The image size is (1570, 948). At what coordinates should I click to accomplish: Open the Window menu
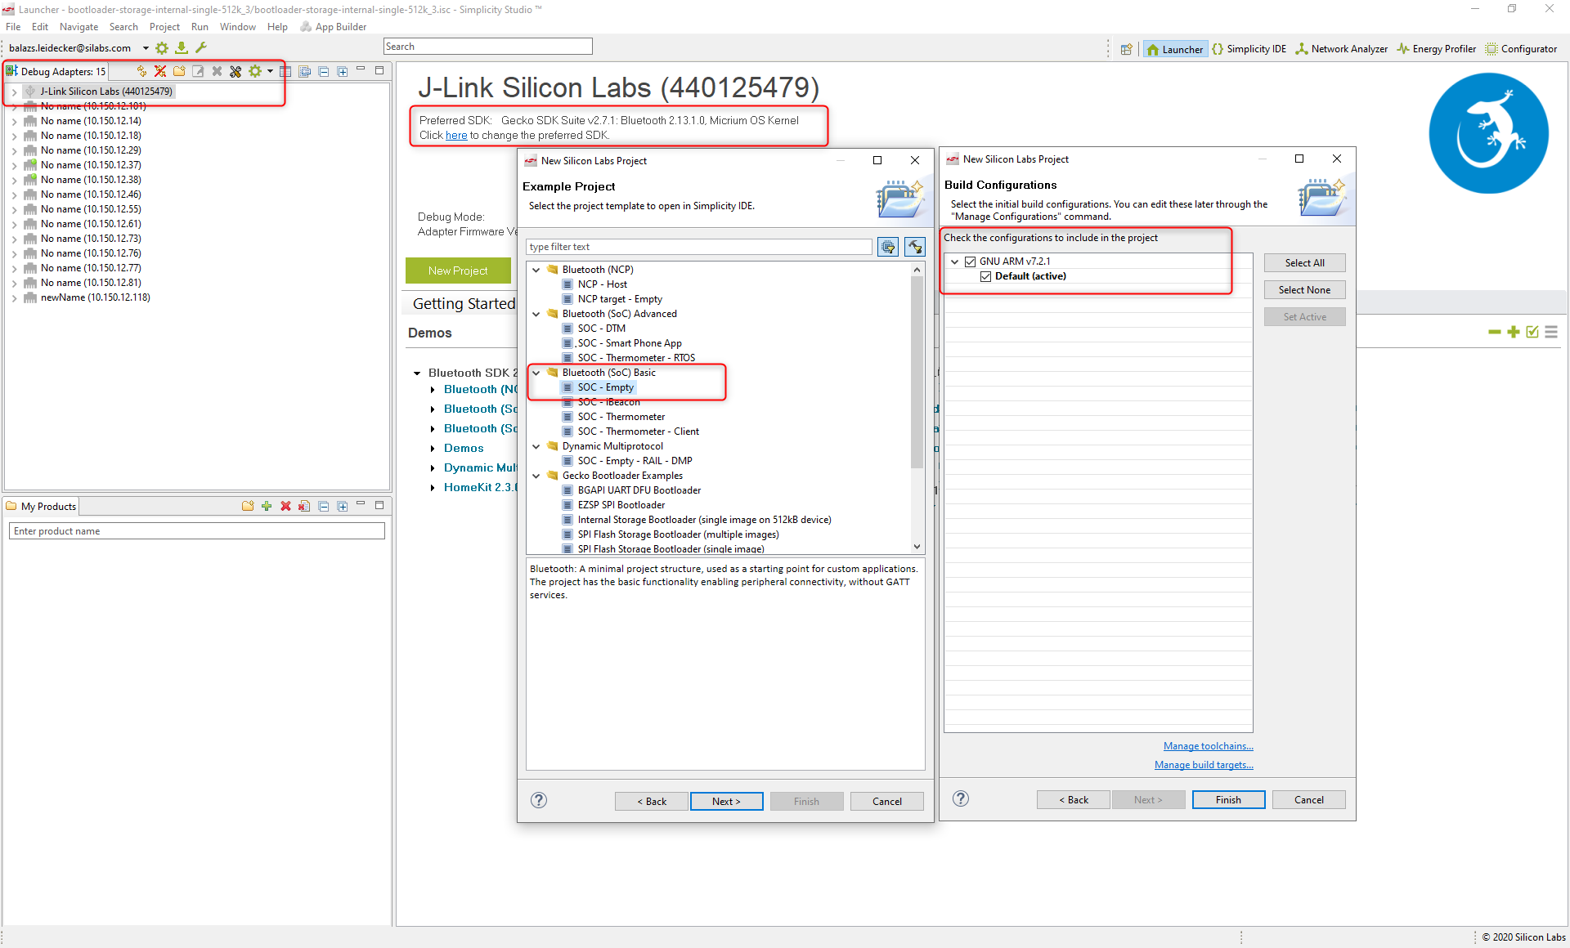click(x=237, y=27)
